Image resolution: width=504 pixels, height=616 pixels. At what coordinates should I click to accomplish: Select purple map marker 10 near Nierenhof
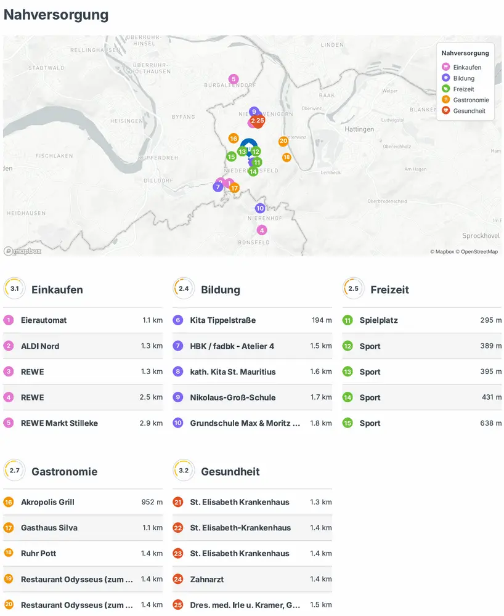(x=260, y=208)
